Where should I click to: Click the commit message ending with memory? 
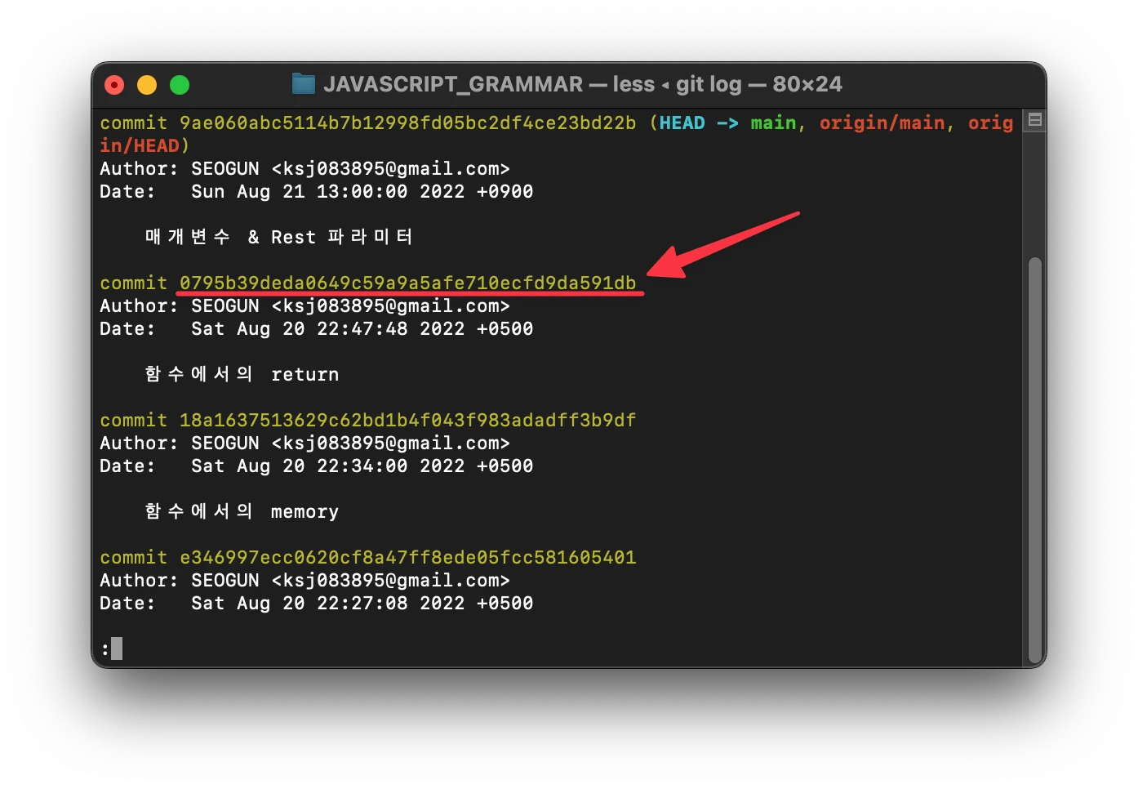pos(242,512)
